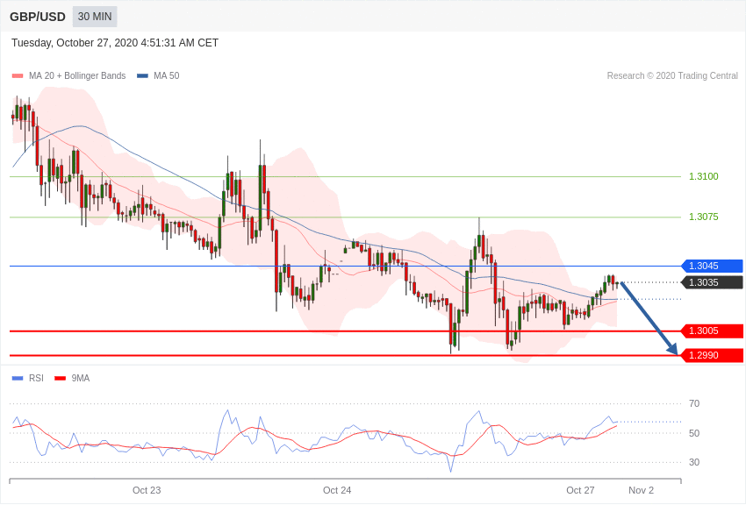Click the RSI 30 level label
746x505 pixels.
(x=694, y=462)
